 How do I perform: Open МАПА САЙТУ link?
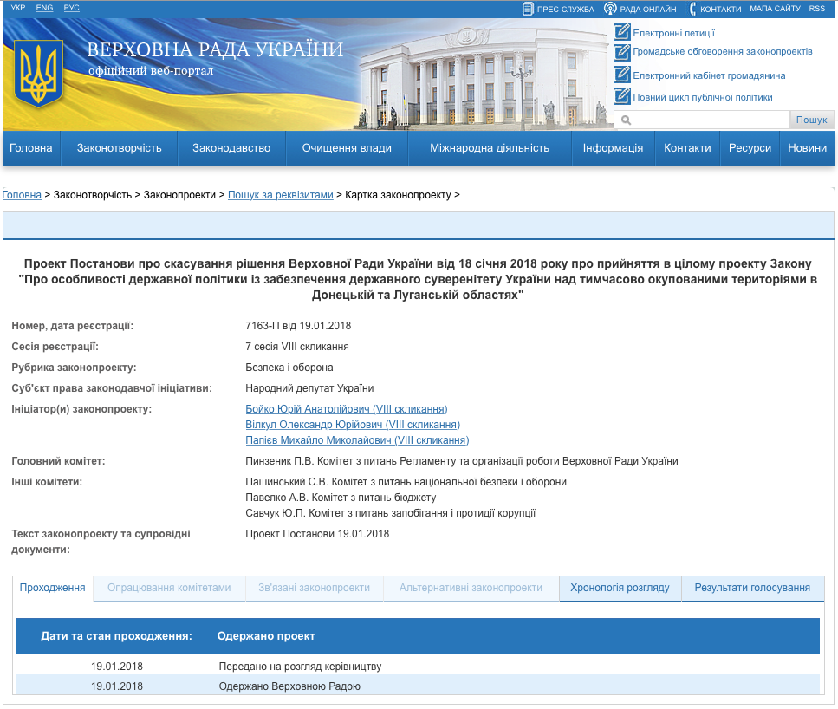(x=775, y=9)
